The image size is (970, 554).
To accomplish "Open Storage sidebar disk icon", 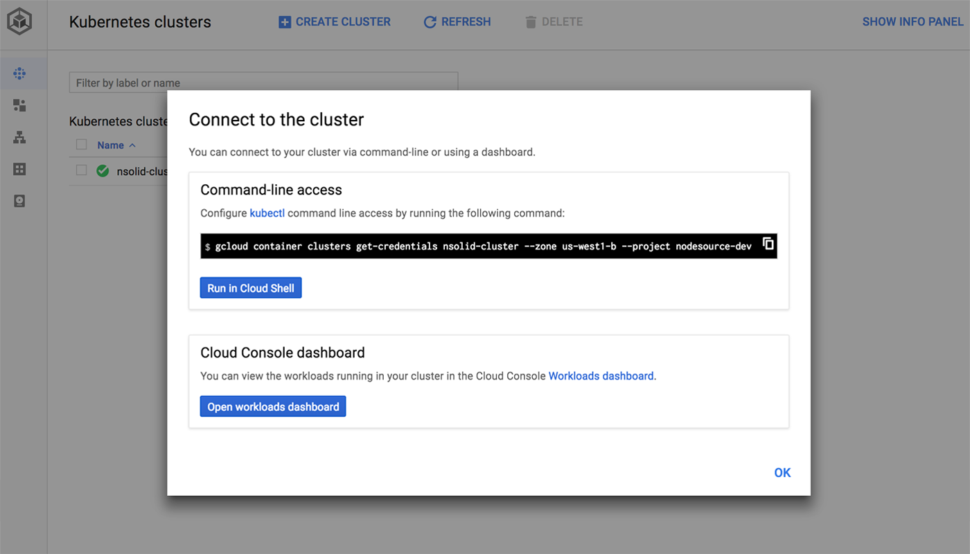I will point(19,201).
